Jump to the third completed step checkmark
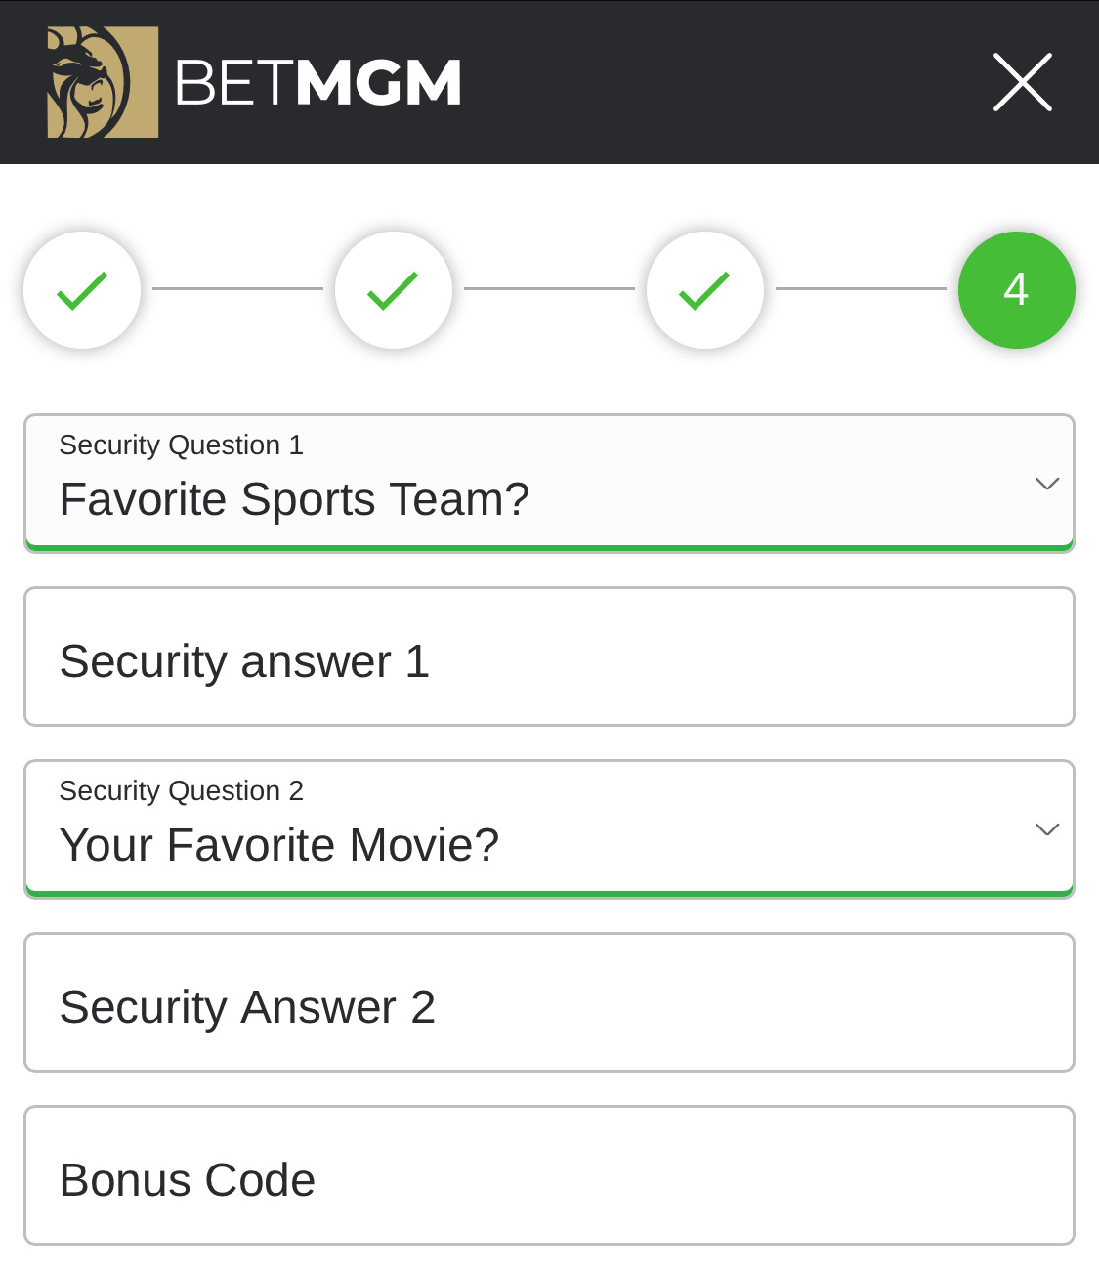 (x=705, y=290)
